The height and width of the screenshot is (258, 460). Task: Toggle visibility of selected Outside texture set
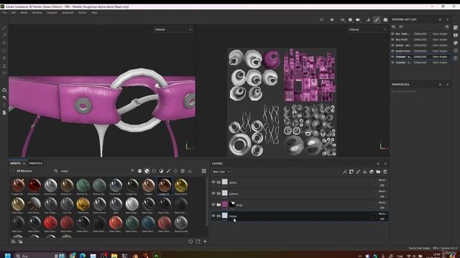393,57
